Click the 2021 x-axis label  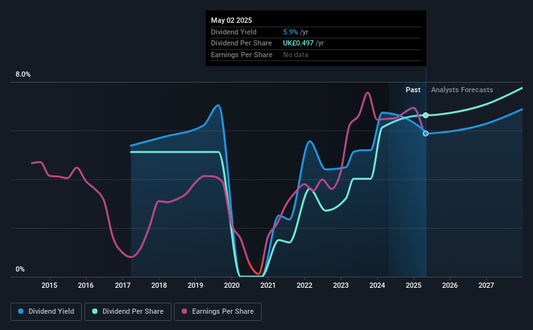(x=268, y=285)
